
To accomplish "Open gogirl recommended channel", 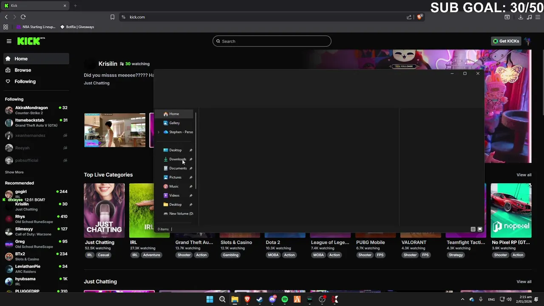I will (36, 193).
